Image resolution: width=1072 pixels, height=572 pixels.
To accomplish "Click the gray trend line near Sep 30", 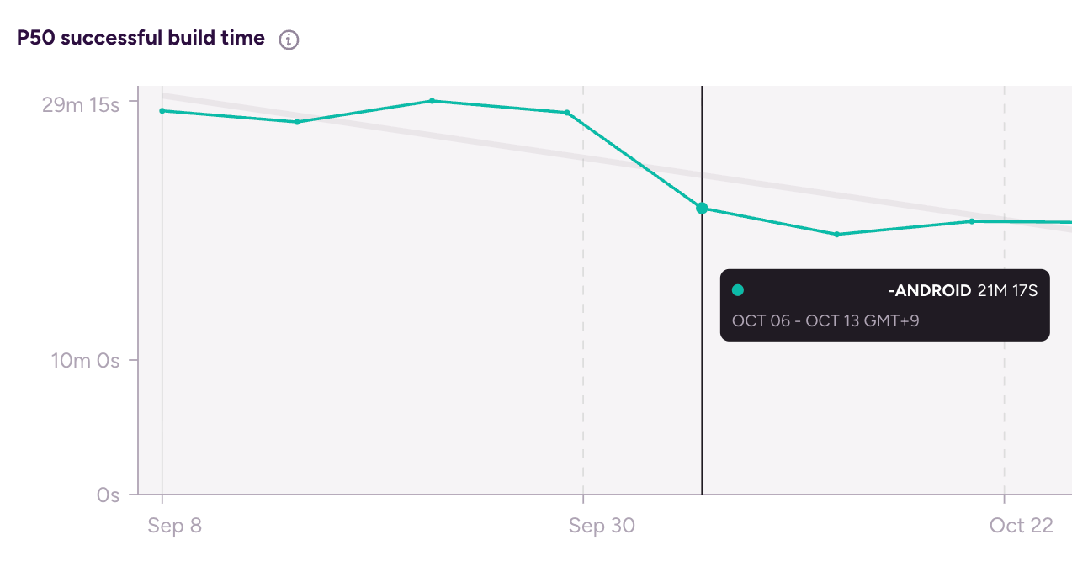I will 583,157.
